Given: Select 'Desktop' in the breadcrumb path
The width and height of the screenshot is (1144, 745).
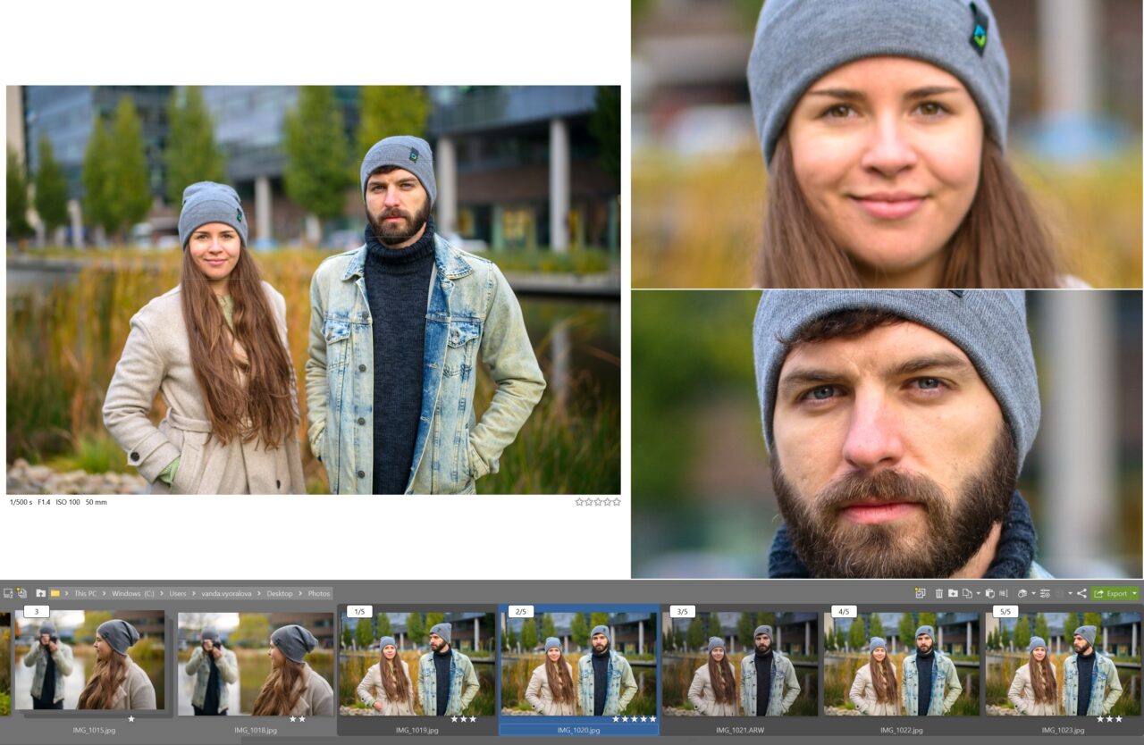Looking at the screenshot, I should (x=280, y=593).
